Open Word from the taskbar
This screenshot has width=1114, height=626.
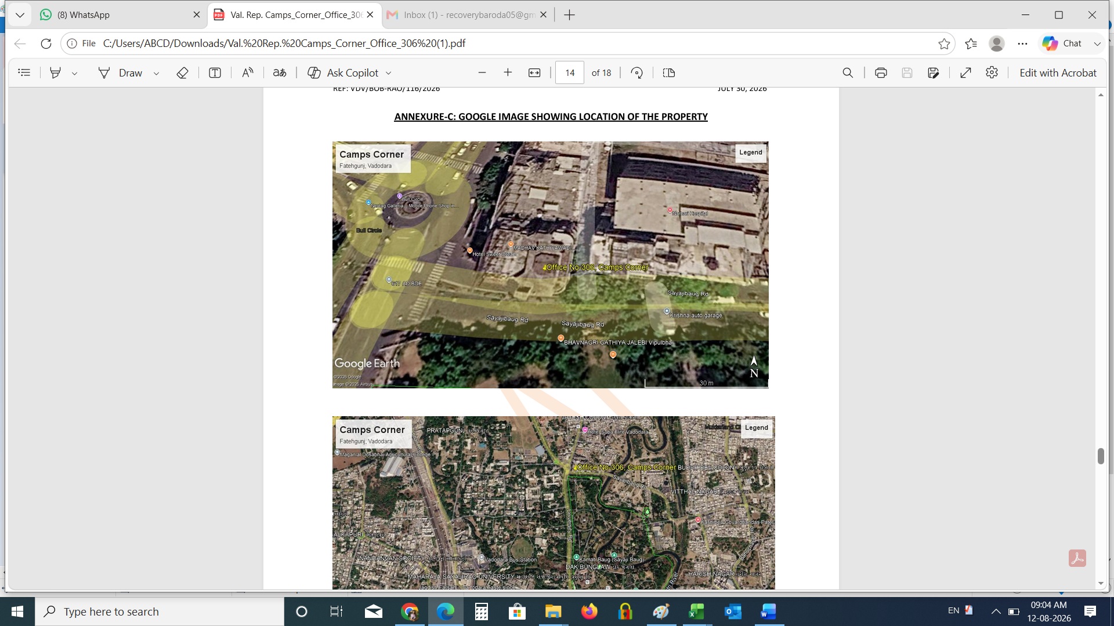click(768, 612)
